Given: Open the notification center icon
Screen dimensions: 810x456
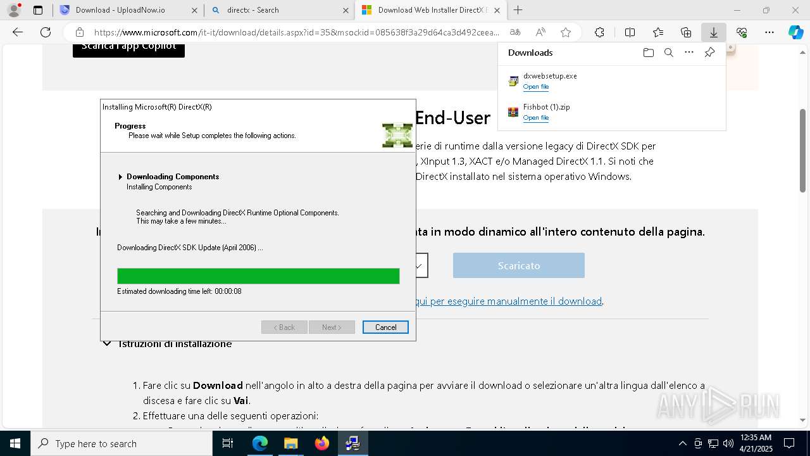Looking at the screenshot, I should click(x=789, y=443).
